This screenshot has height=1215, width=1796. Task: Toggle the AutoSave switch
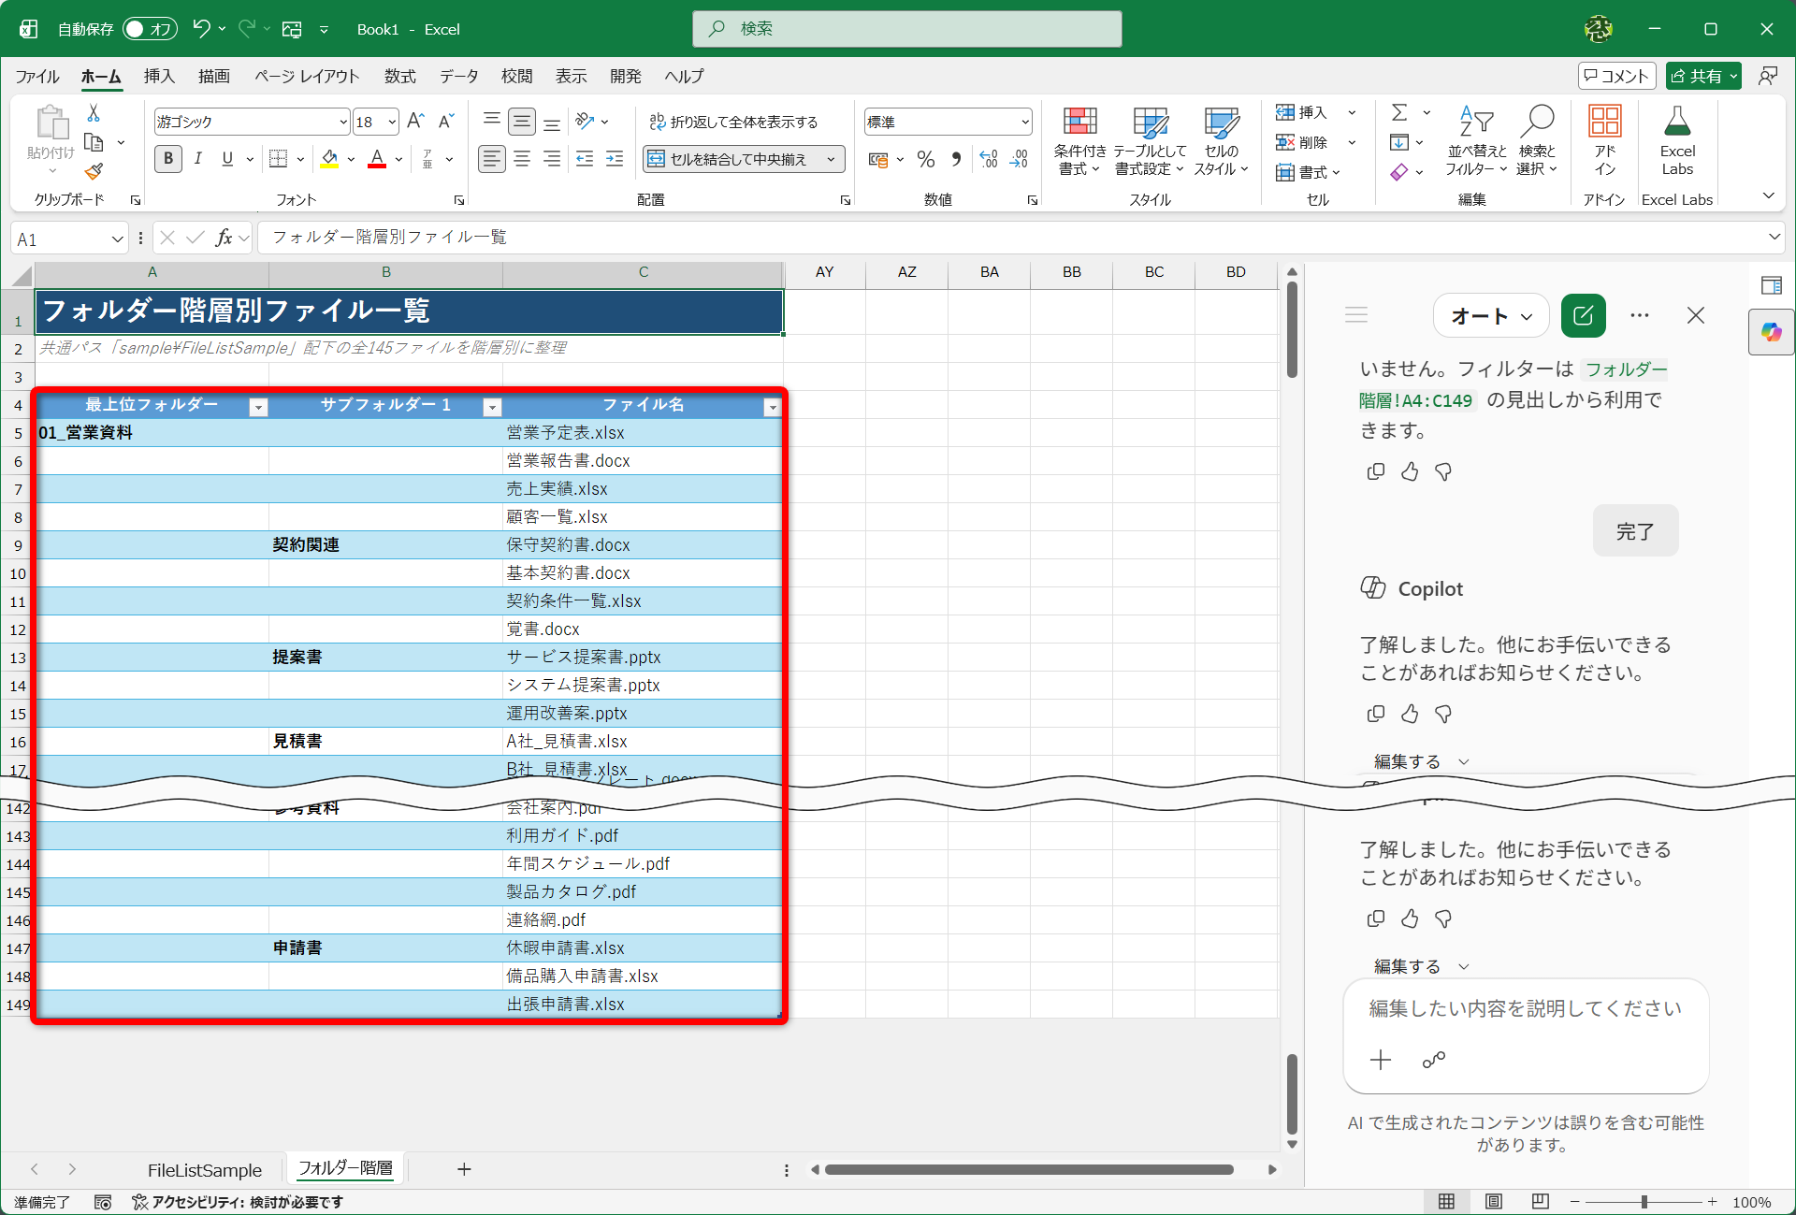[x=150, y=29]
